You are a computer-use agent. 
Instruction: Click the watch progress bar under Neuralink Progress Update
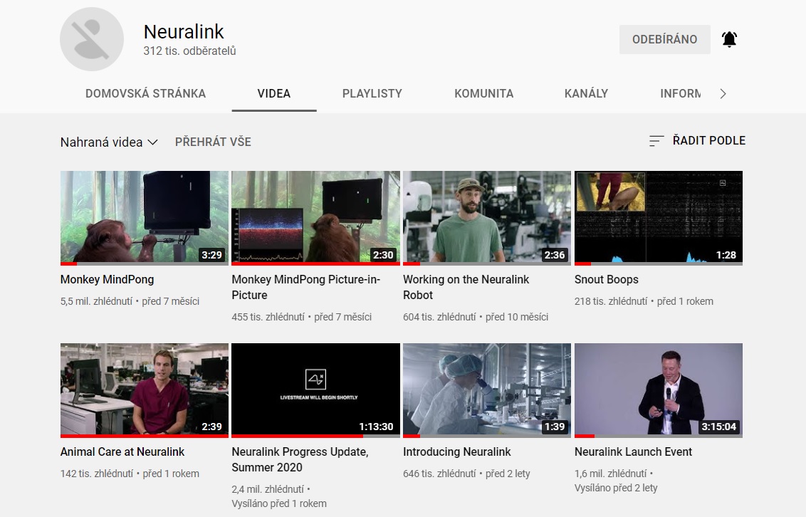tap(315, 437)
